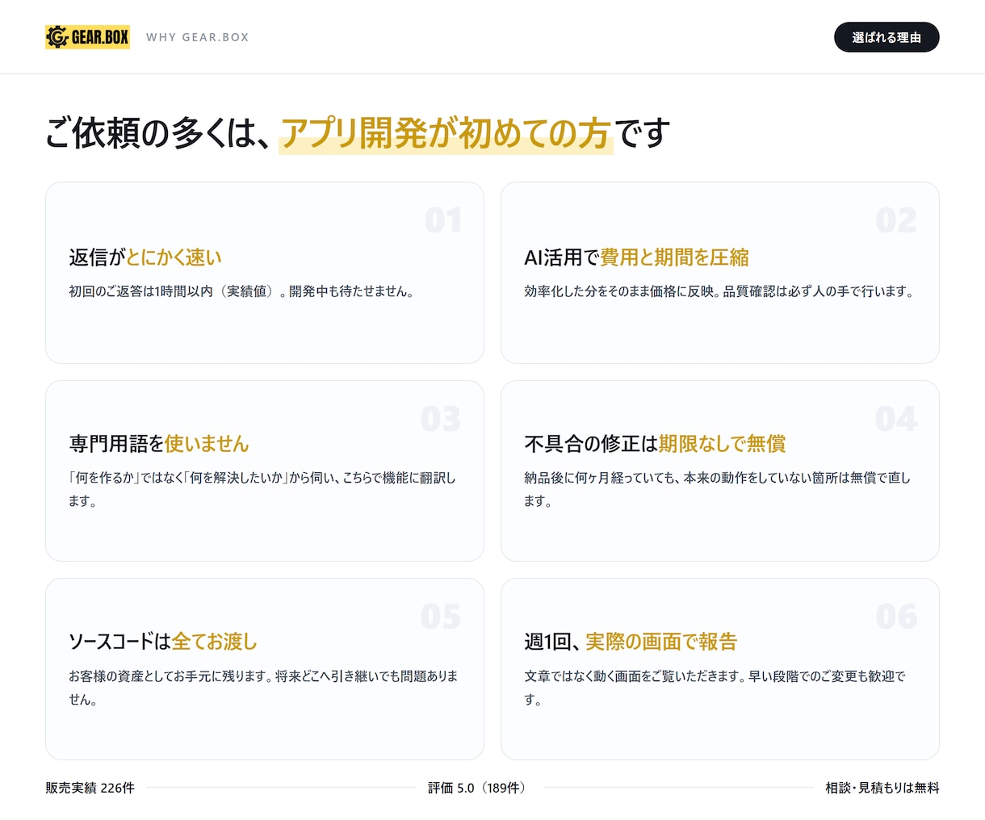Click the 選ばれる理由 button

(x=886, y=37)
